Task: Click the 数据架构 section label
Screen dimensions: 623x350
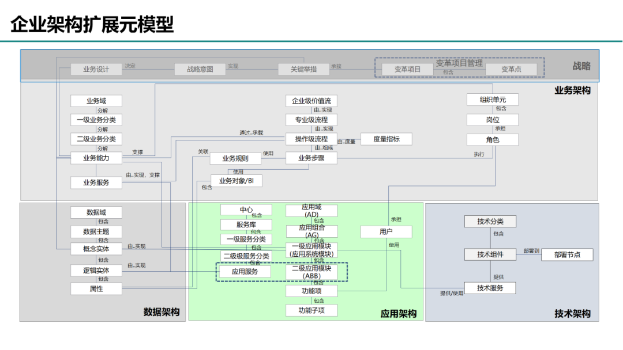Action: [x=162, y=312]
